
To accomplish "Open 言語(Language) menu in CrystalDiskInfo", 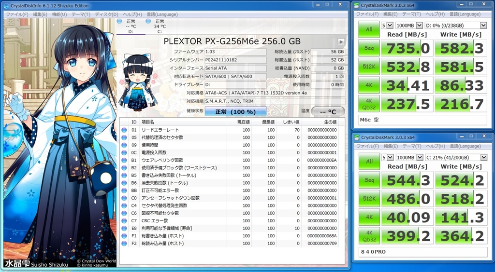I will pyautogui.click(x=162, y=14).
